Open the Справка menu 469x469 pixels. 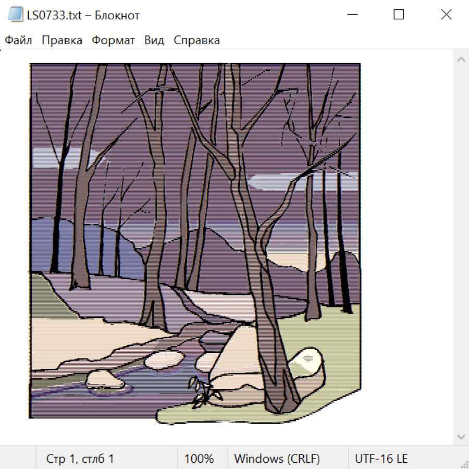pos(196,40)
